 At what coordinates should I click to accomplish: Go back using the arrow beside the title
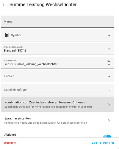click(x=4, y=4)
